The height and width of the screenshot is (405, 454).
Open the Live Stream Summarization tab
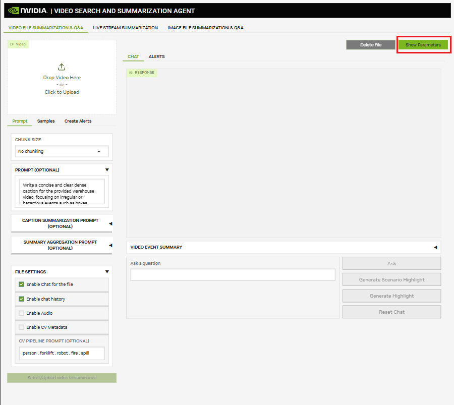point(125,28)
